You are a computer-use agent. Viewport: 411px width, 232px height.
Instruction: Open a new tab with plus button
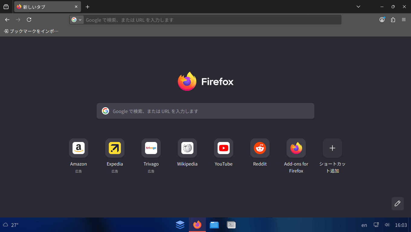coord(88,7)
